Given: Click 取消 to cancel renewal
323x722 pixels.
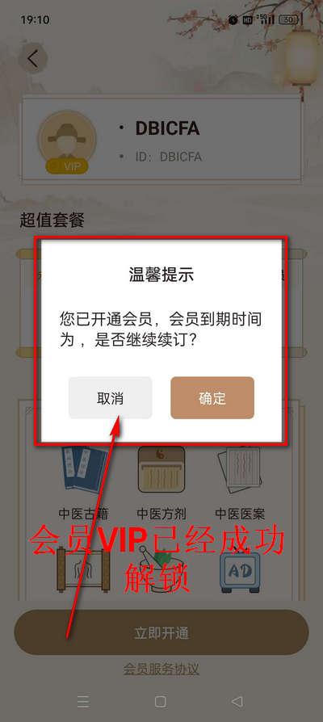Looking at the screenshot, I should coord(110,398).
